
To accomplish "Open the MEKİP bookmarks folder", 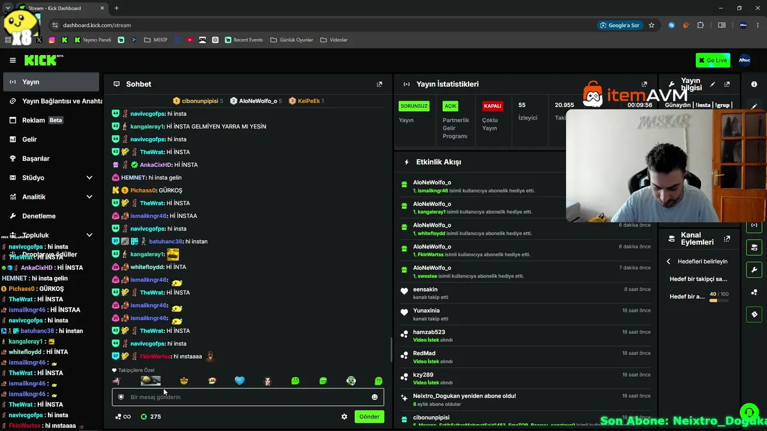I will (x=156, y=40).
